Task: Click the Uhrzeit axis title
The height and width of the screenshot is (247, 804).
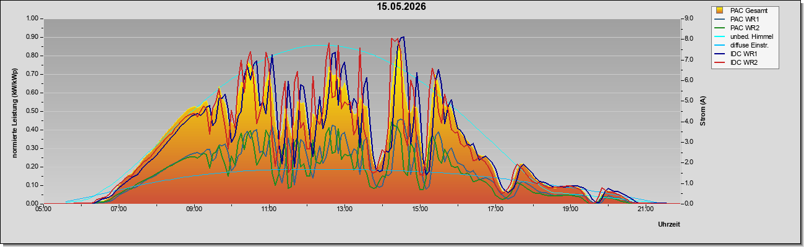Action: tap(669, 225)
